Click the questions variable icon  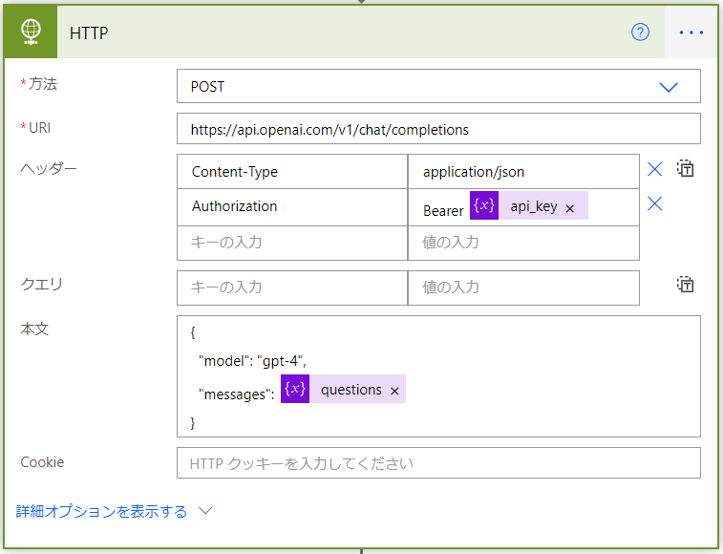point(295,389)
